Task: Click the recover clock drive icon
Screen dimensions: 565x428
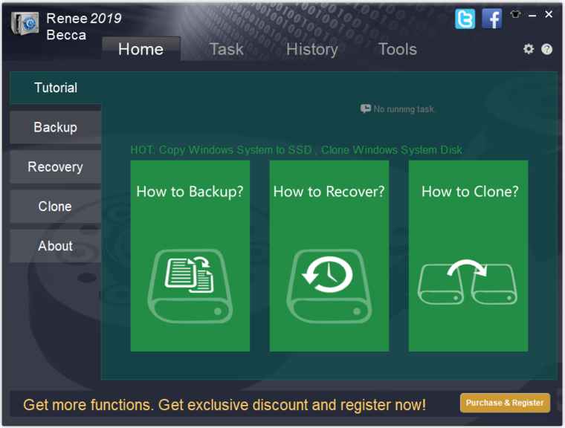Action: pos(329,285)
